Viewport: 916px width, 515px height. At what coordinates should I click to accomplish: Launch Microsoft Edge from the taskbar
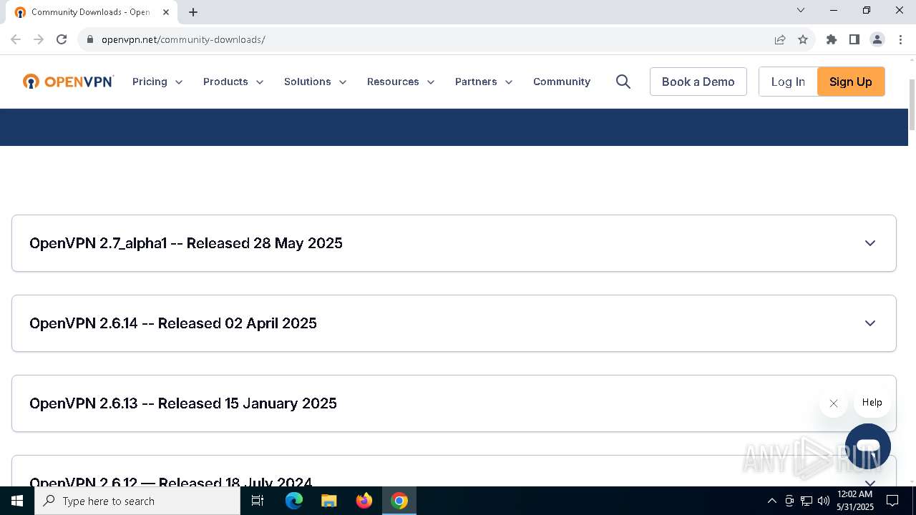(294, 501)
